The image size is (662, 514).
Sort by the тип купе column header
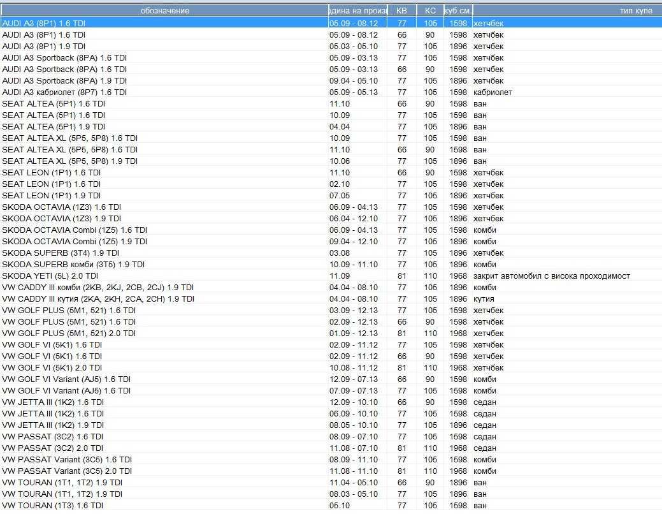[x=567, y=11]
